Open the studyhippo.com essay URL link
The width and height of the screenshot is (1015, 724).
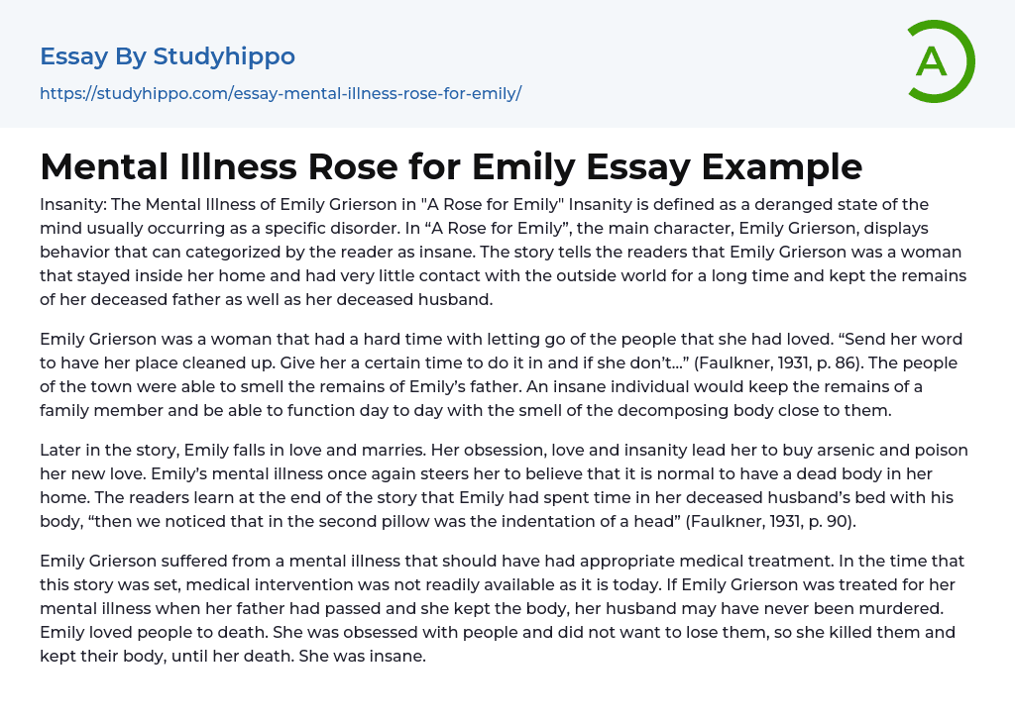coord(281,93)
